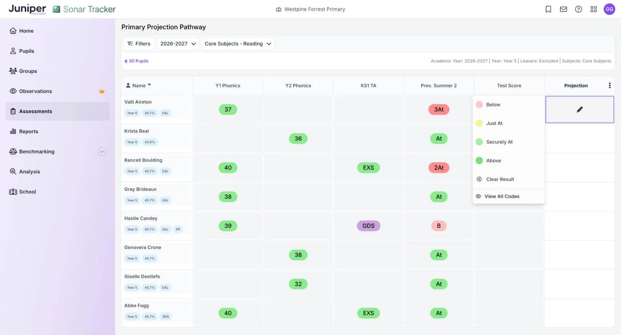This screenshot has width=621, height=335.
Task: Click Rancell Boulding's 2At badge
Action: pyautogui.click(x=438, y=168)
